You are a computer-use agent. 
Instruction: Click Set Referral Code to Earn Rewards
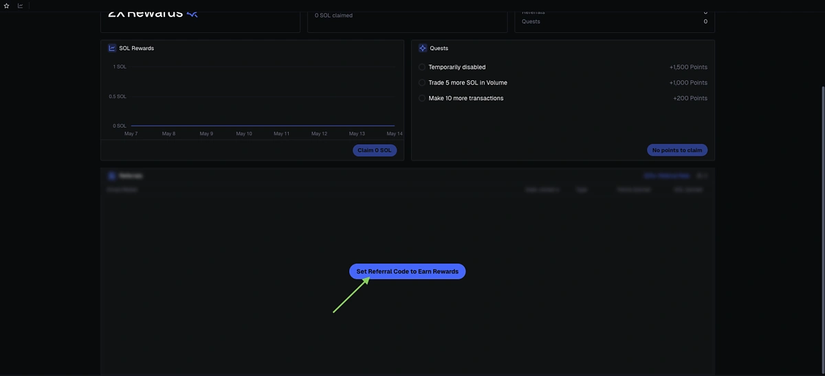point(408,272)
